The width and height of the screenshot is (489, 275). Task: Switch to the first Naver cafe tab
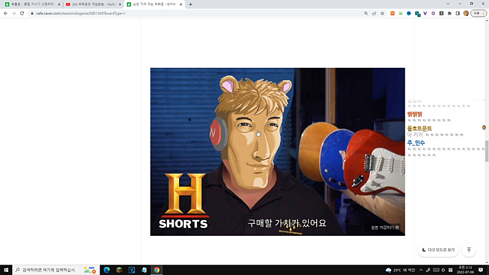click(x=32, y=4)
